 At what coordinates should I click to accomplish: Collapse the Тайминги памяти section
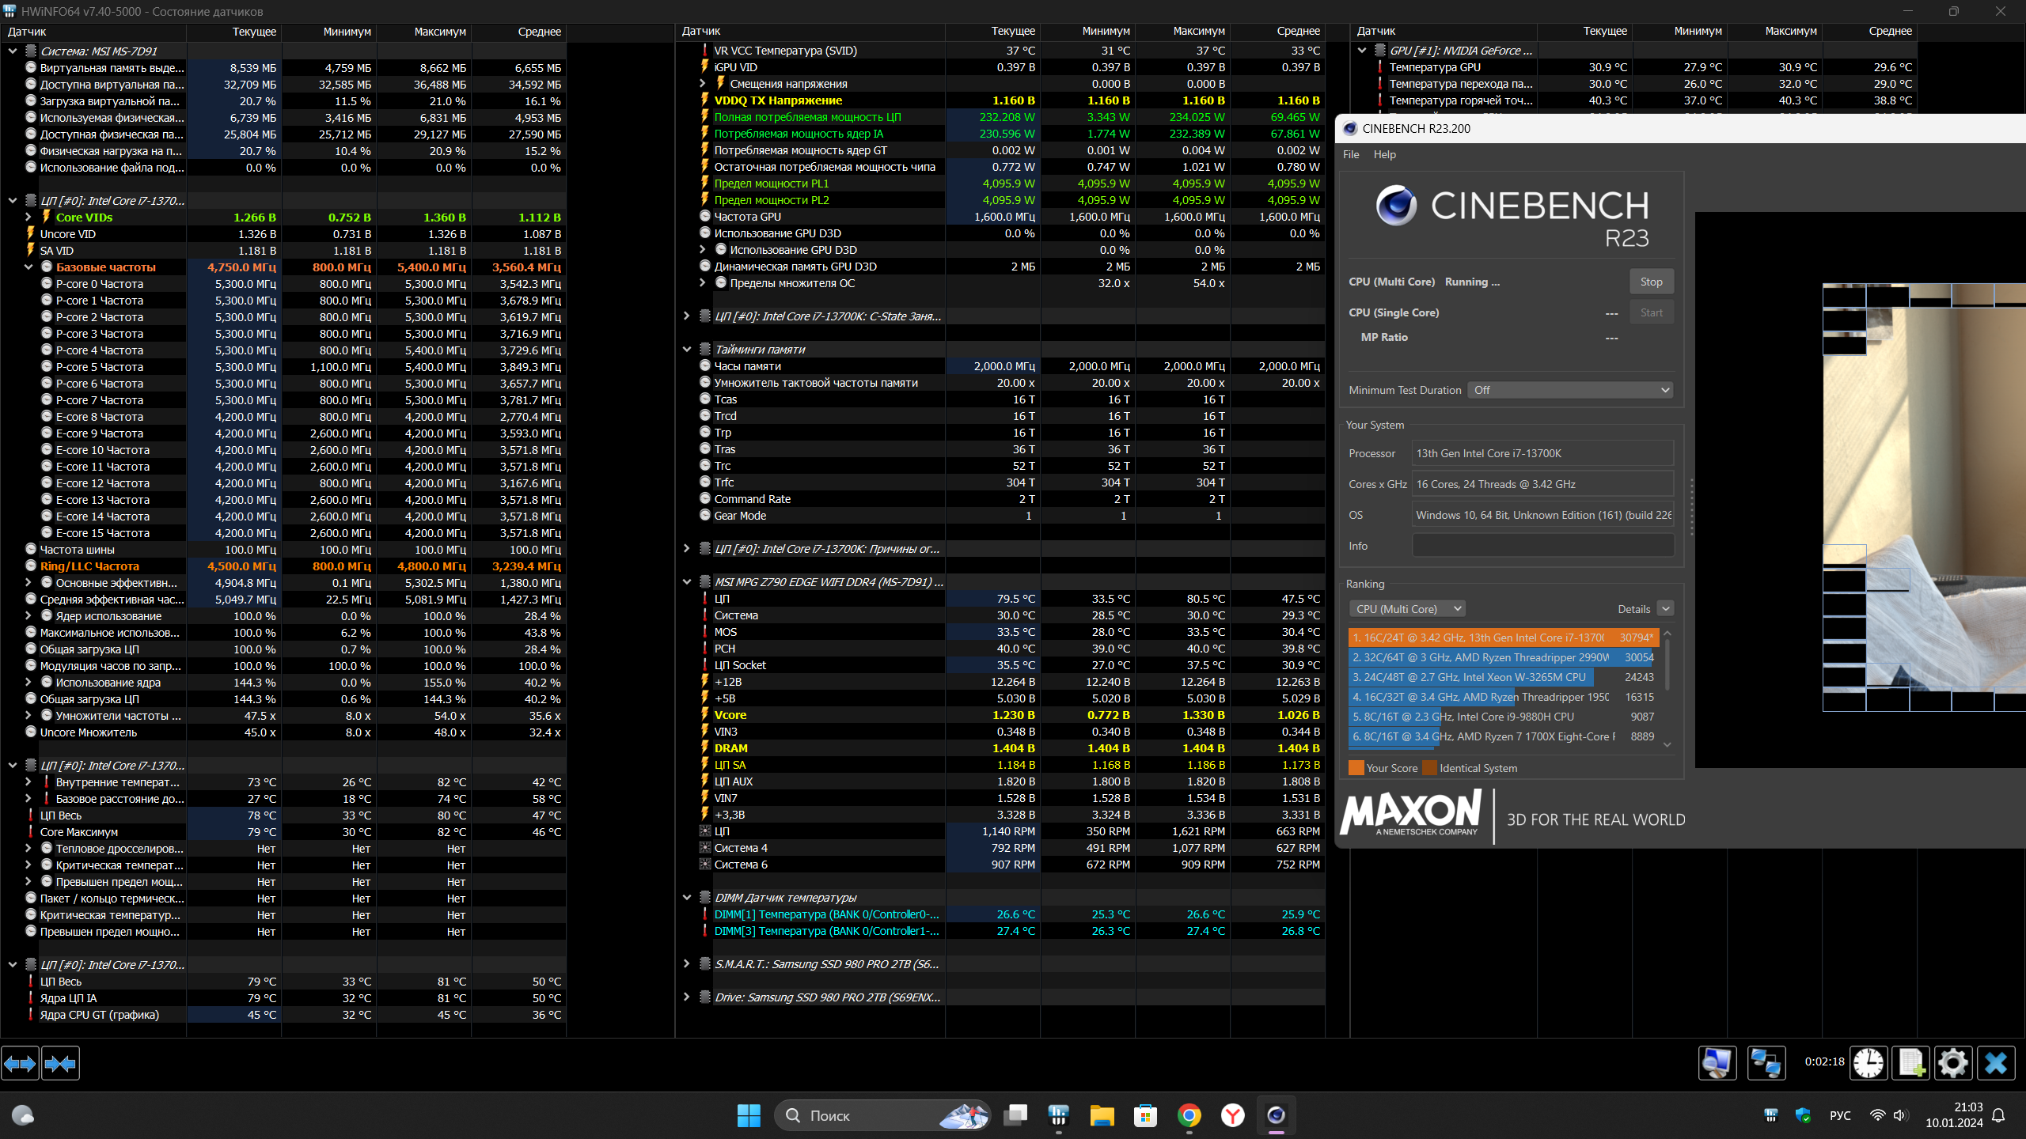click(687, 350)
